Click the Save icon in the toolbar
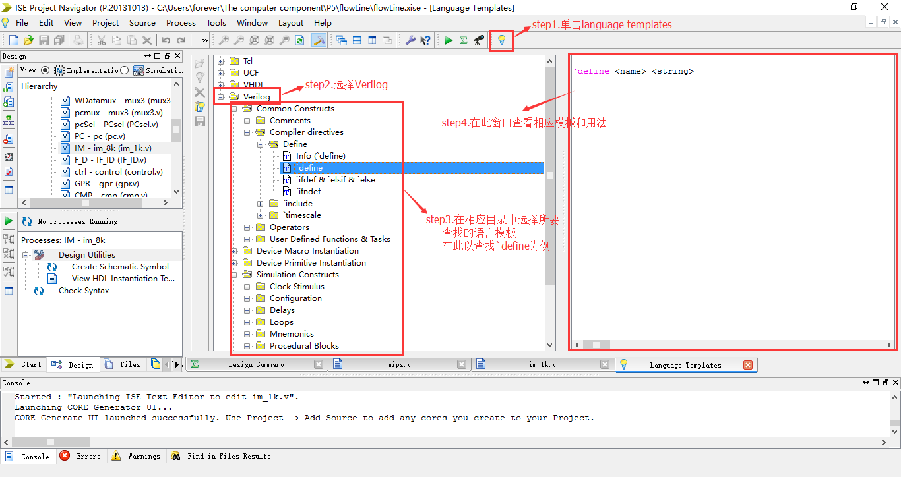The height and width of the screenshot is (477, 901). tap(44, 40)
